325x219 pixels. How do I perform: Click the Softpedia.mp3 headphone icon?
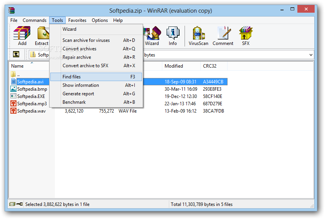click(x=13, y=103)
